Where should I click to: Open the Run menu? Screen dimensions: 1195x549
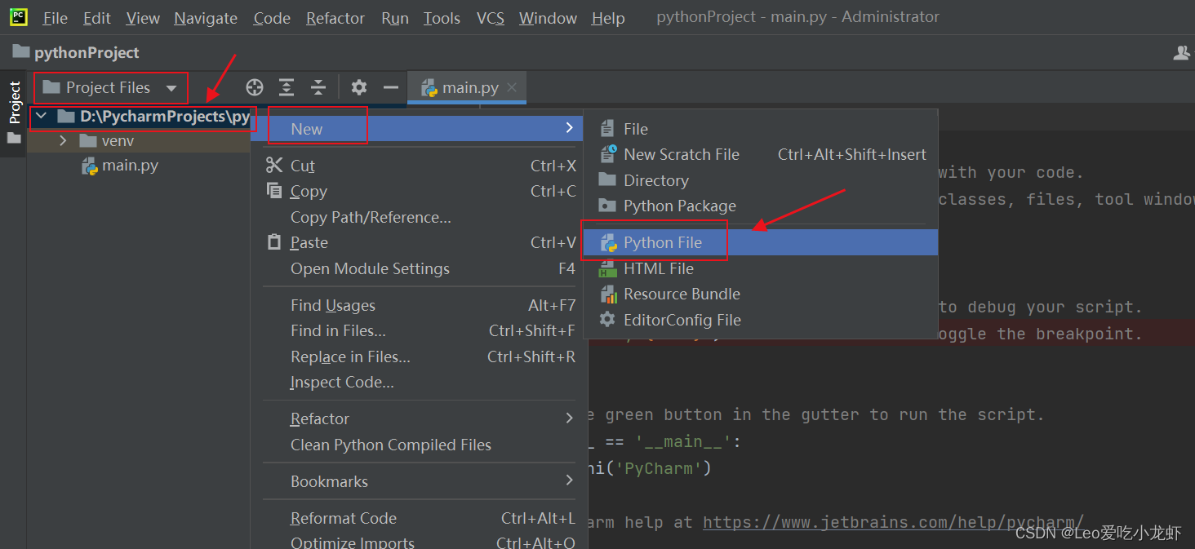395,18
